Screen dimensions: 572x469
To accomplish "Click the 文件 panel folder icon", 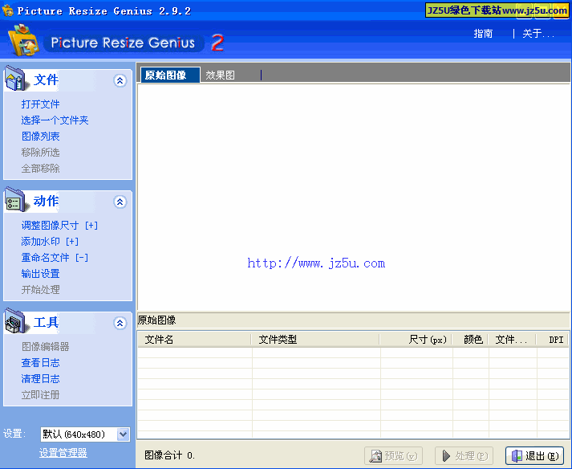I will coord(16,78).
